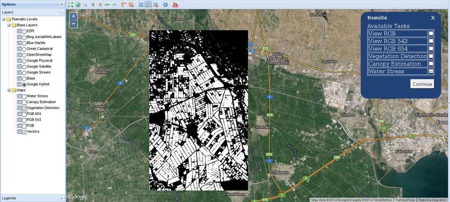450x202 pixels.
Task: Close the Results dialog with X
Action: pos(433,18)
